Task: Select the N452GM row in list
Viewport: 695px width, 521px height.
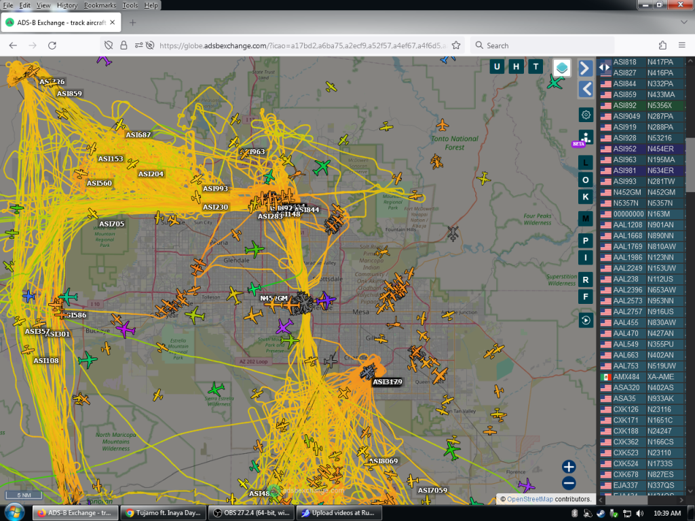Action: (x=642, y=192)
